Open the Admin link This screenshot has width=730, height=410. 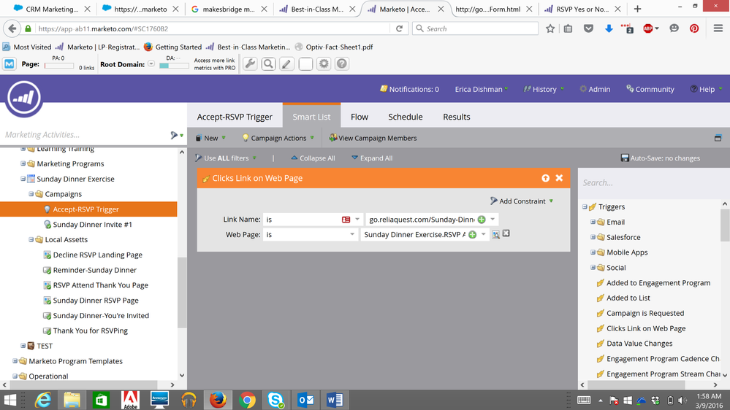595,89
